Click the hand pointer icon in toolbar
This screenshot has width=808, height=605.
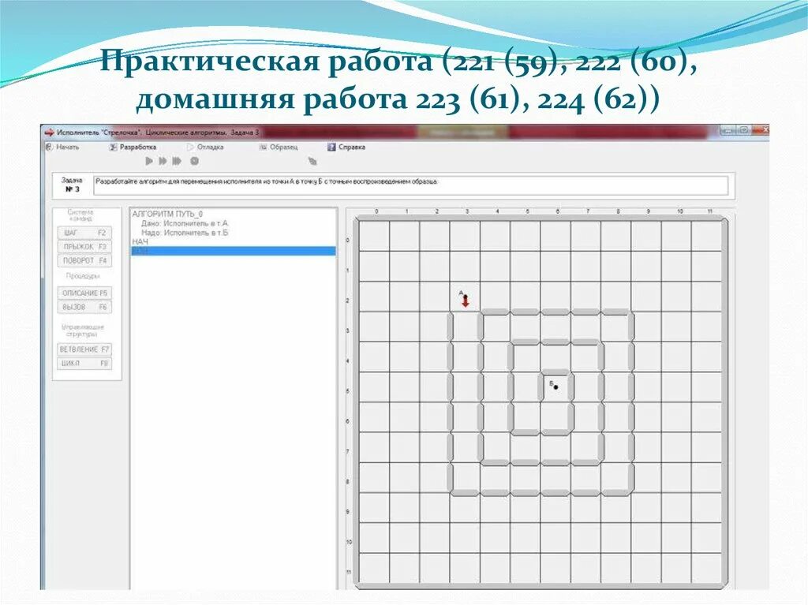(x=312, y=161)
